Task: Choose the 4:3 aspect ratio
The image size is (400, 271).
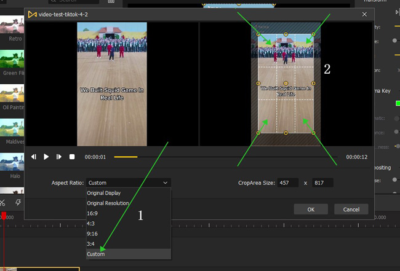Action: tap(129, 223)
